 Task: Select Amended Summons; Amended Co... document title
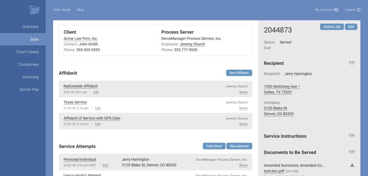(x=294, y=165)
